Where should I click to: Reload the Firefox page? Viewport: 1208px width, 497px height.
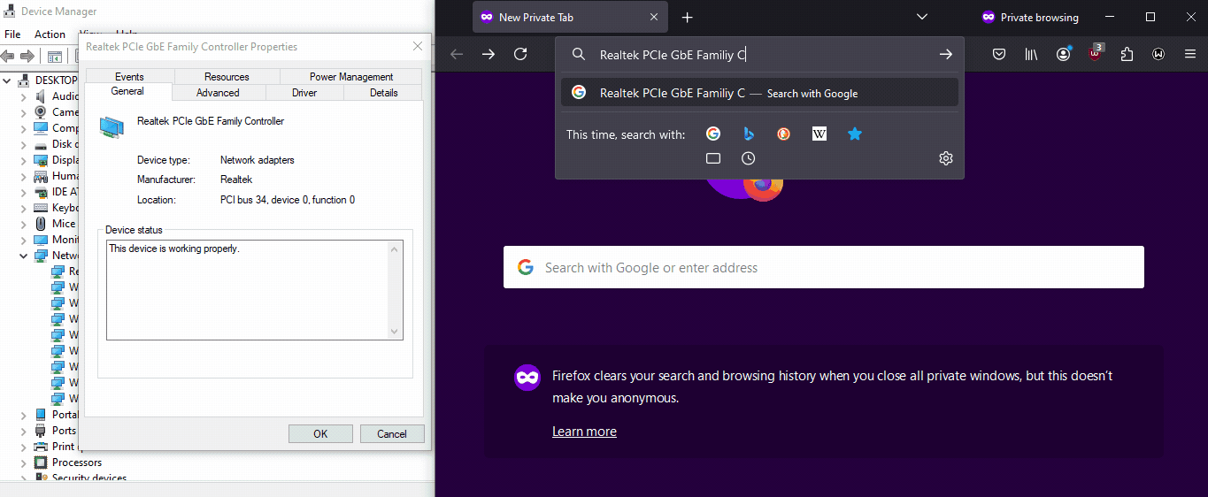[520, 55]
